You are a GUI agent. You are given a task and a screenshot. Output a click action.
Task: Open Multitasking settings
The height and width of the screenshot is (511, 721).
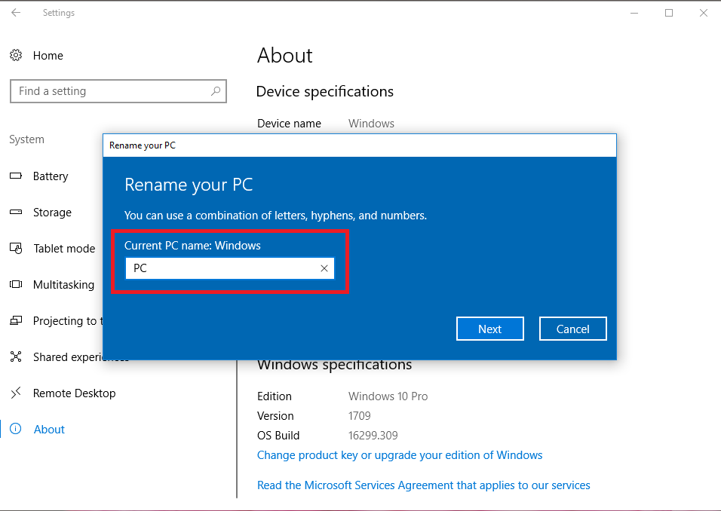pos(63,285)
